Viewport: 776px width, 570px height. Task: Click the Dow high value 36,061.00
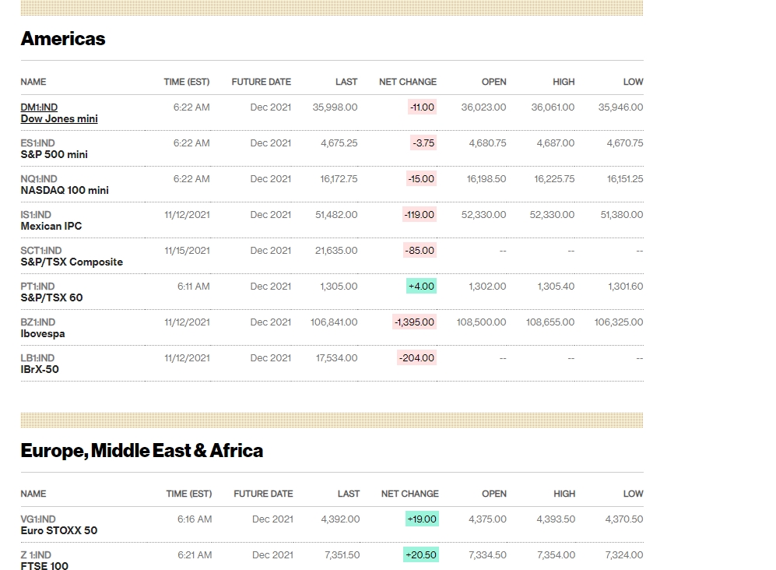tap(553, 107)
